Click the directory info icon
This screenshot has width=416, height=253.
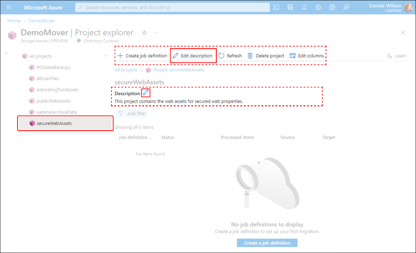coord(79,41)
